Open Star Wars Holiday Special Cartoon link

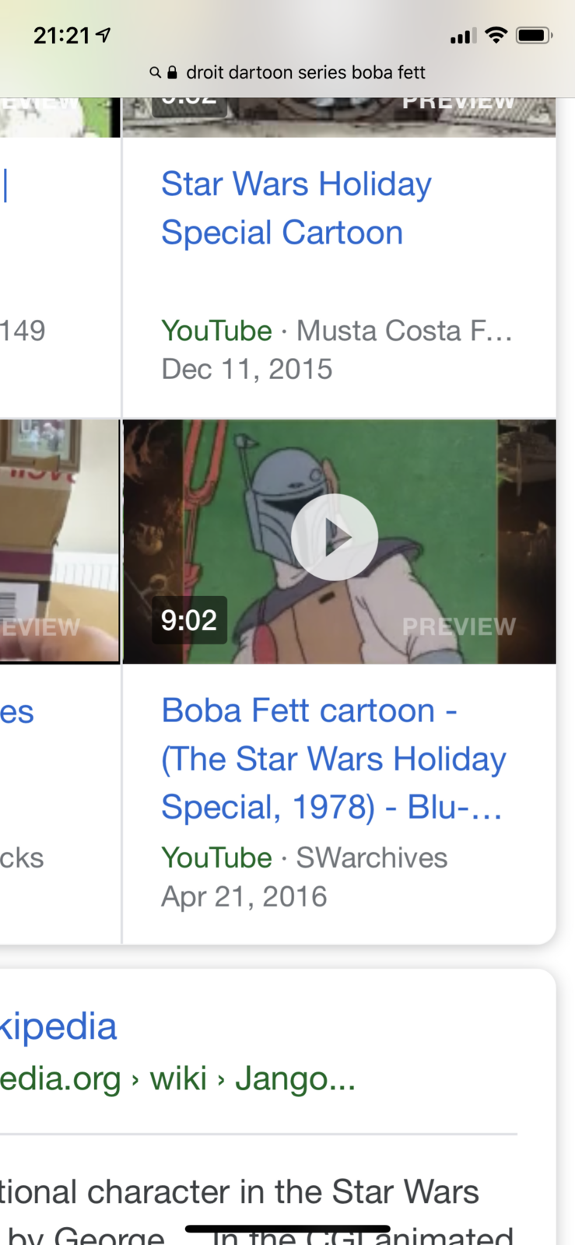click(296, 209)
